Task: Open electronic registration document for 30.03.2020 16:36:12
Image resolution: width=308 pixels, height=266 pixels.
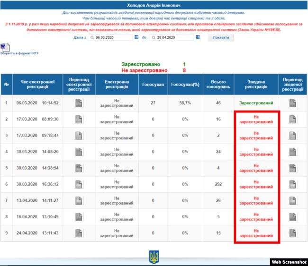Action: [79, 184]
